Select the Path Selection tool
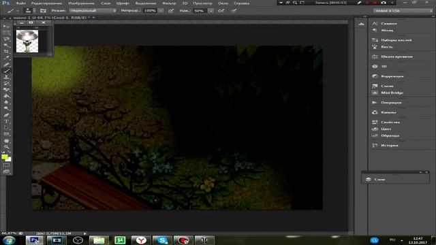 coord(6,128)
